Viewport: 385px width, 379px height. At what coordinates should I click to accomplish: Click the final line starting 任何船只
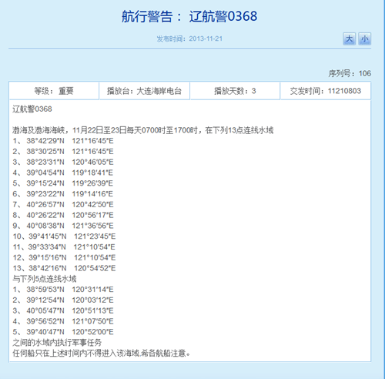pyautogui.click(x=102, y=354)
